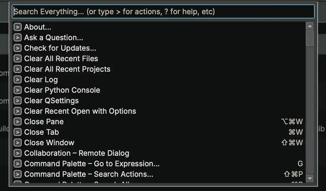Run the Close Window action
The image size is (326, 191).
click(x=49, y=143)
